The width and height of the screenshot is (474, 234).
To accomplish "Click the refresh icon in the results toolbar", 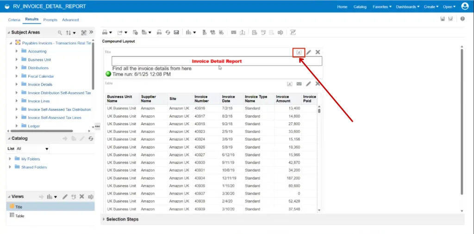I will tap(168, 32).
